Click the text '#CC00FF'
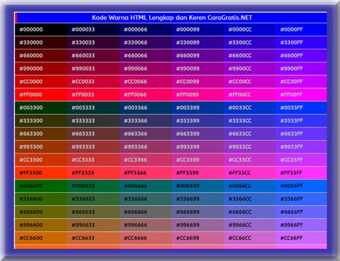This screenshot has height=261, width=340. click(292, 82)
